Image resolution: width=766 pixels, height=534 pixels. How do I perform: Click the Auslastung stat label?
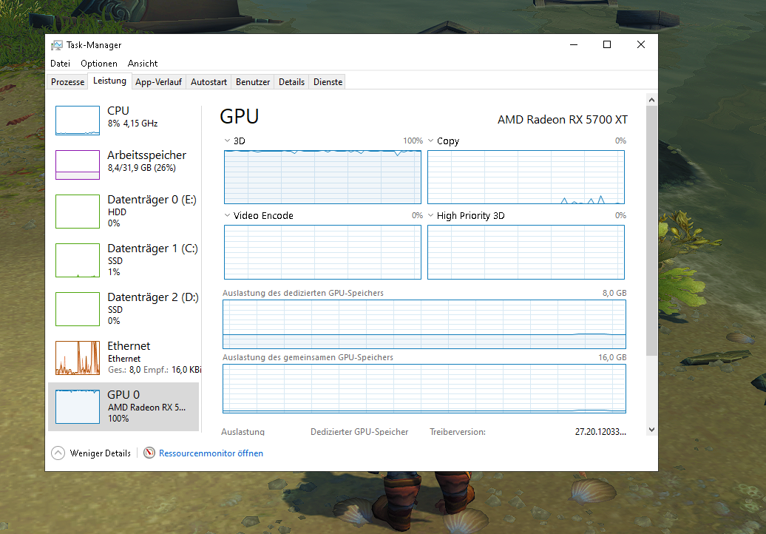pos(243,432)
